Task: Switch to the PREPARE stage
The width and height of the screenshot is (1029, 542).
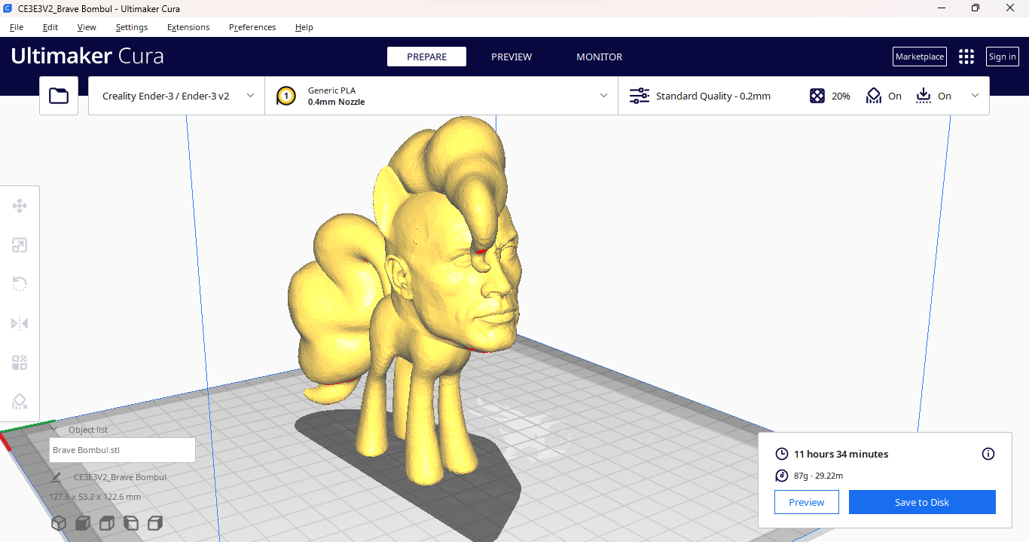Action: 426,57
